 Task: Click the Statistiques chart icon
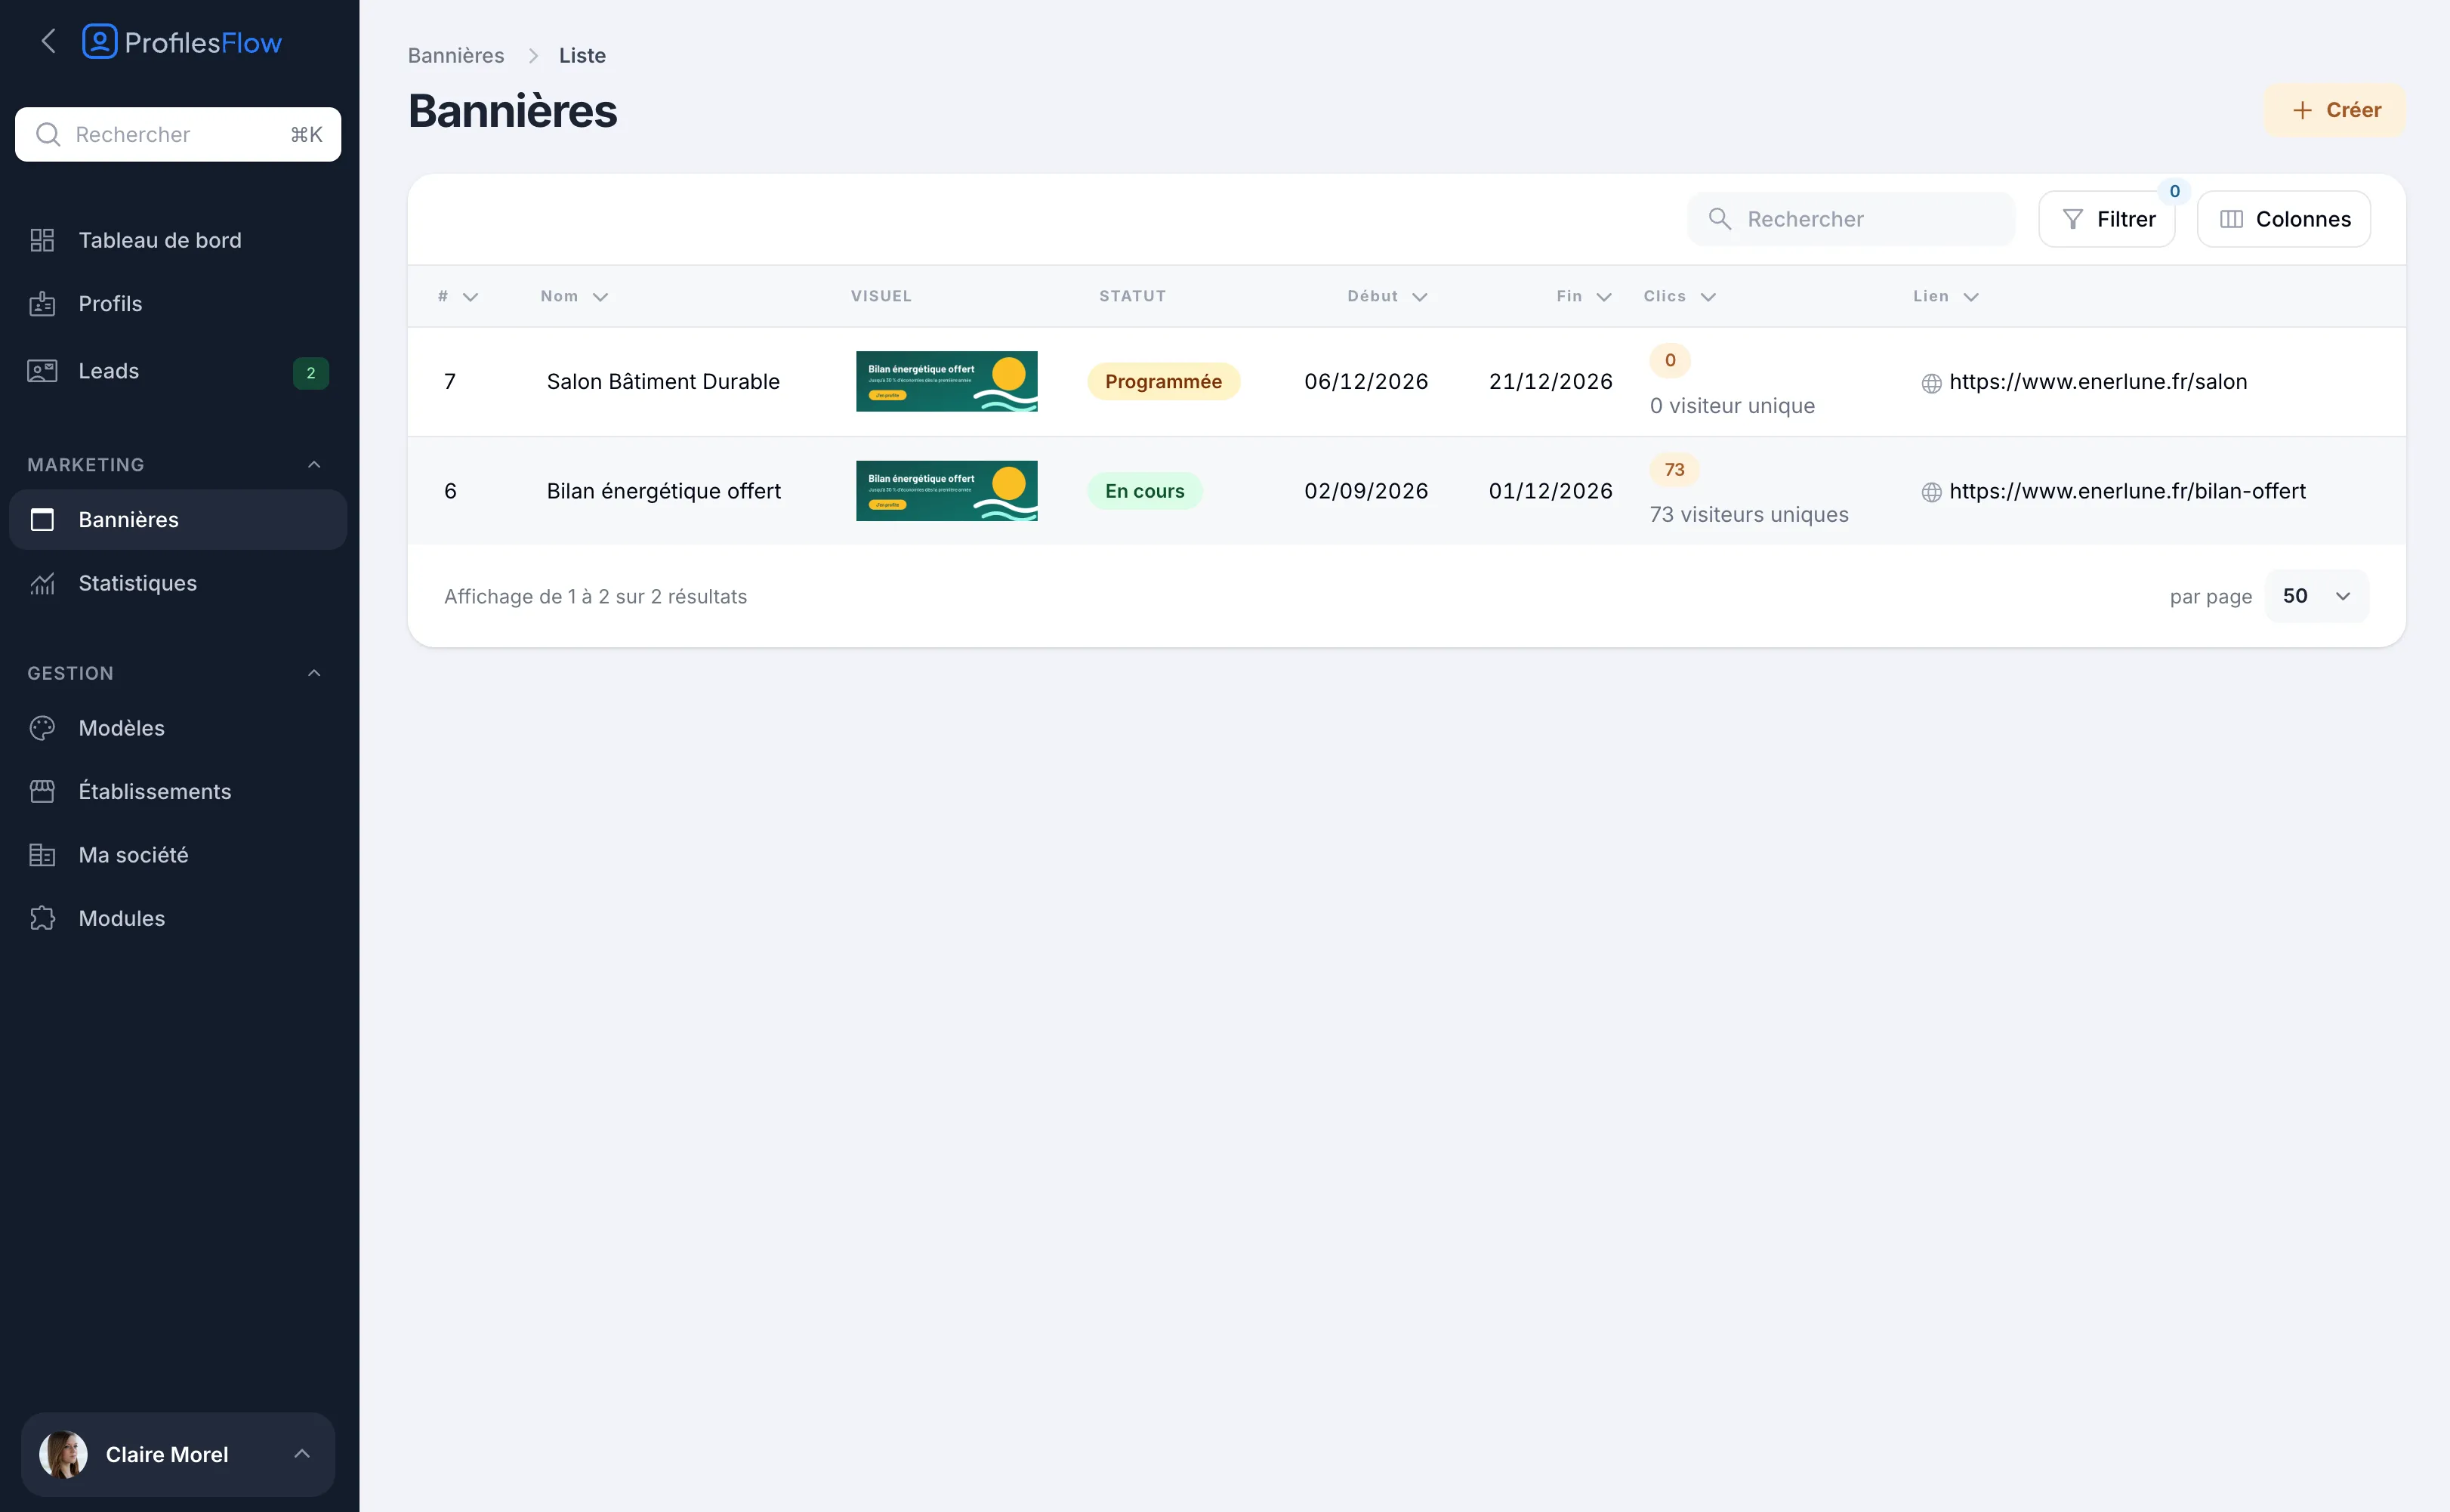[42, 583]
